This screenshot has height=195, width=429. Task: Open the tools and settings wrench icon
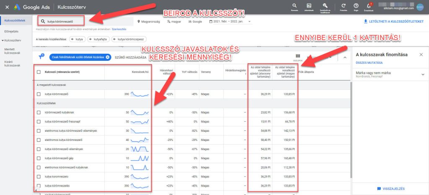coord(325,5)
